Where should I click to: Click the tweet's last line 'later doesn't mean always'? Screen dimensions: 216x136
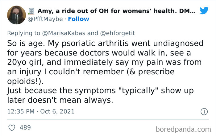tap(58, 101)
